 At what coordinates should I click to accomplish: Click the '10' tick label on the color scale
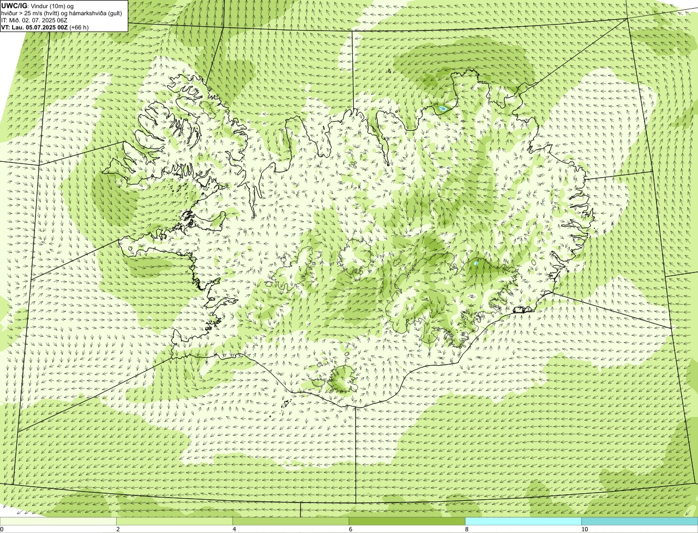(x=584, y=530)
